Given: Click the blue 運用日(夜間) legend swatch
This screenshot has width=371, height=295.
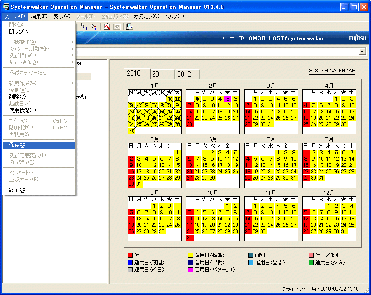Looking at the screenshot, I should [130, 263].
